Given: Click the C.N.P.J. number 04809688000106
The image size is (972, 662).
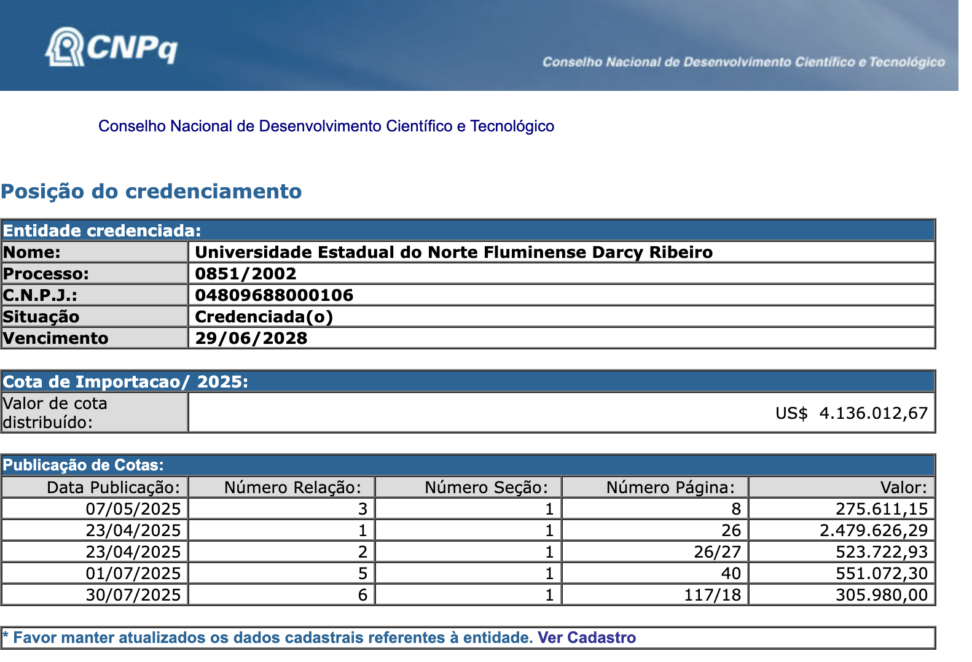Looking at the screenshot, I should [274, 295].
